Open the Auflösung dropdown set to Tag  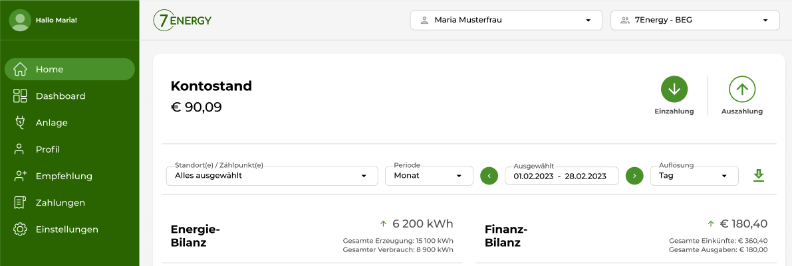tap(694, 176)
